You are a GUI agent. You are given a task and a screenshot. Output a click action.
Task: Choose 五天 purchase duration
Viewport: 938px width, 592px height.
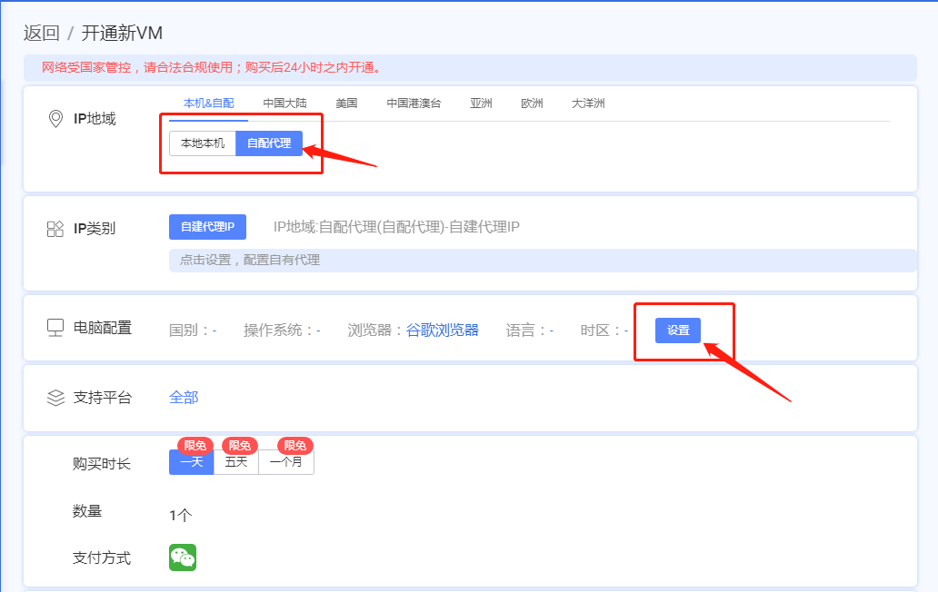coord(236,462)
